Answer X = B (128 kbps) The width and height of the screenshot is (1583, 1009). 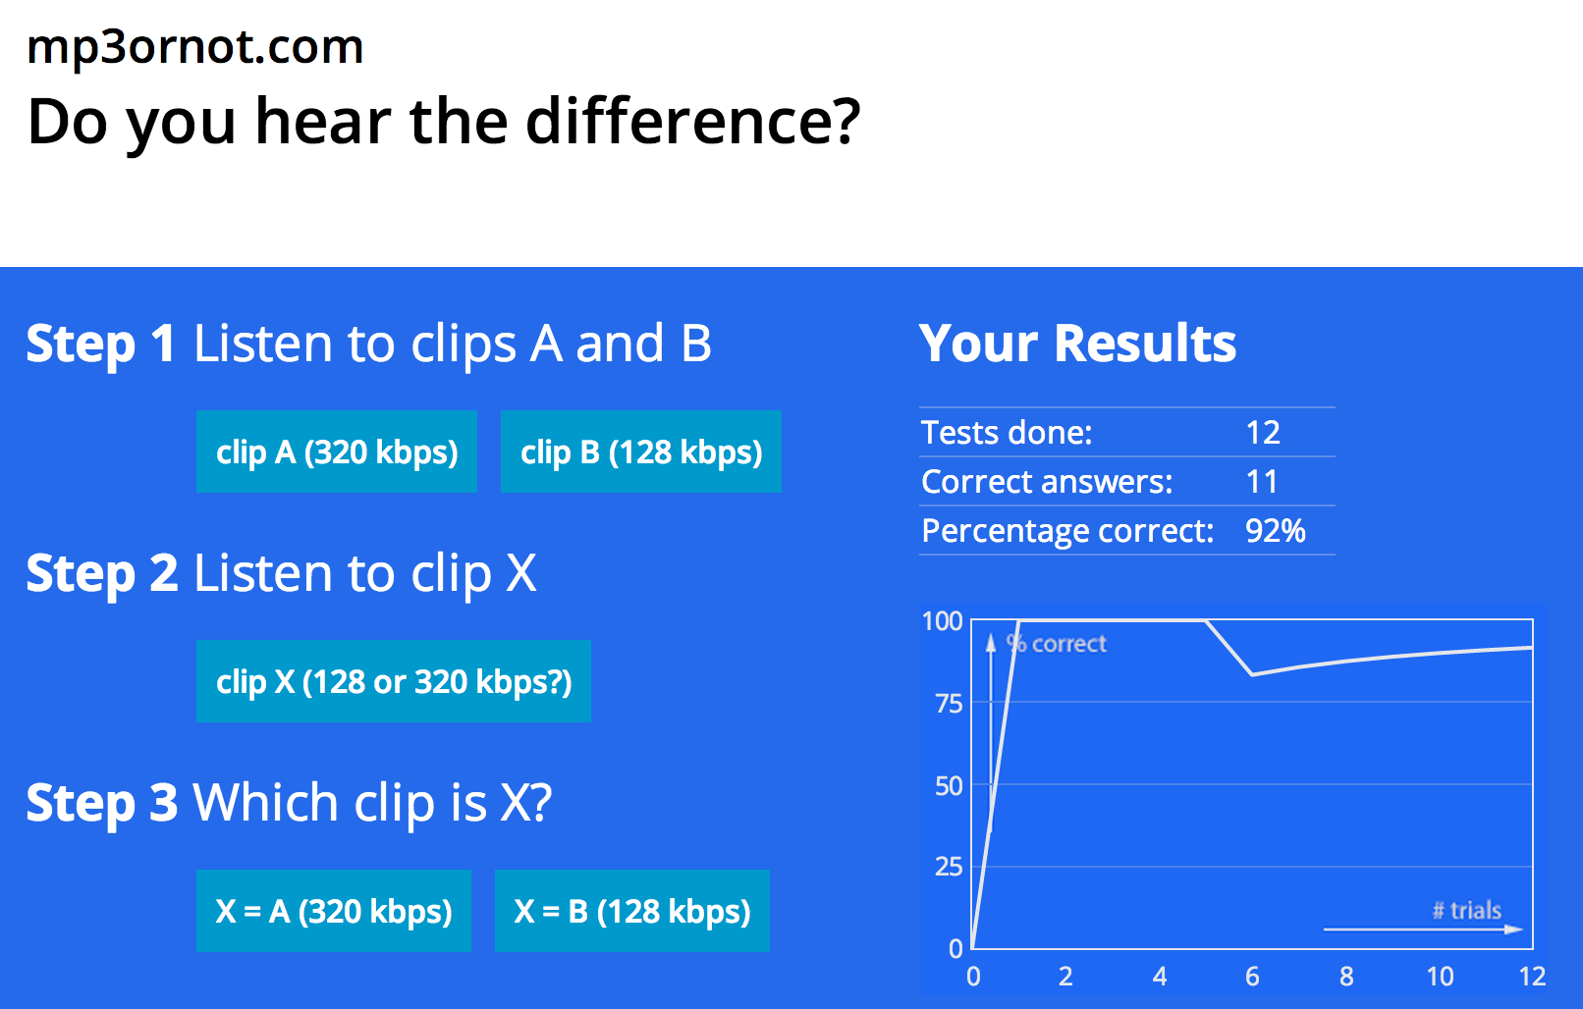pos(631,910)
